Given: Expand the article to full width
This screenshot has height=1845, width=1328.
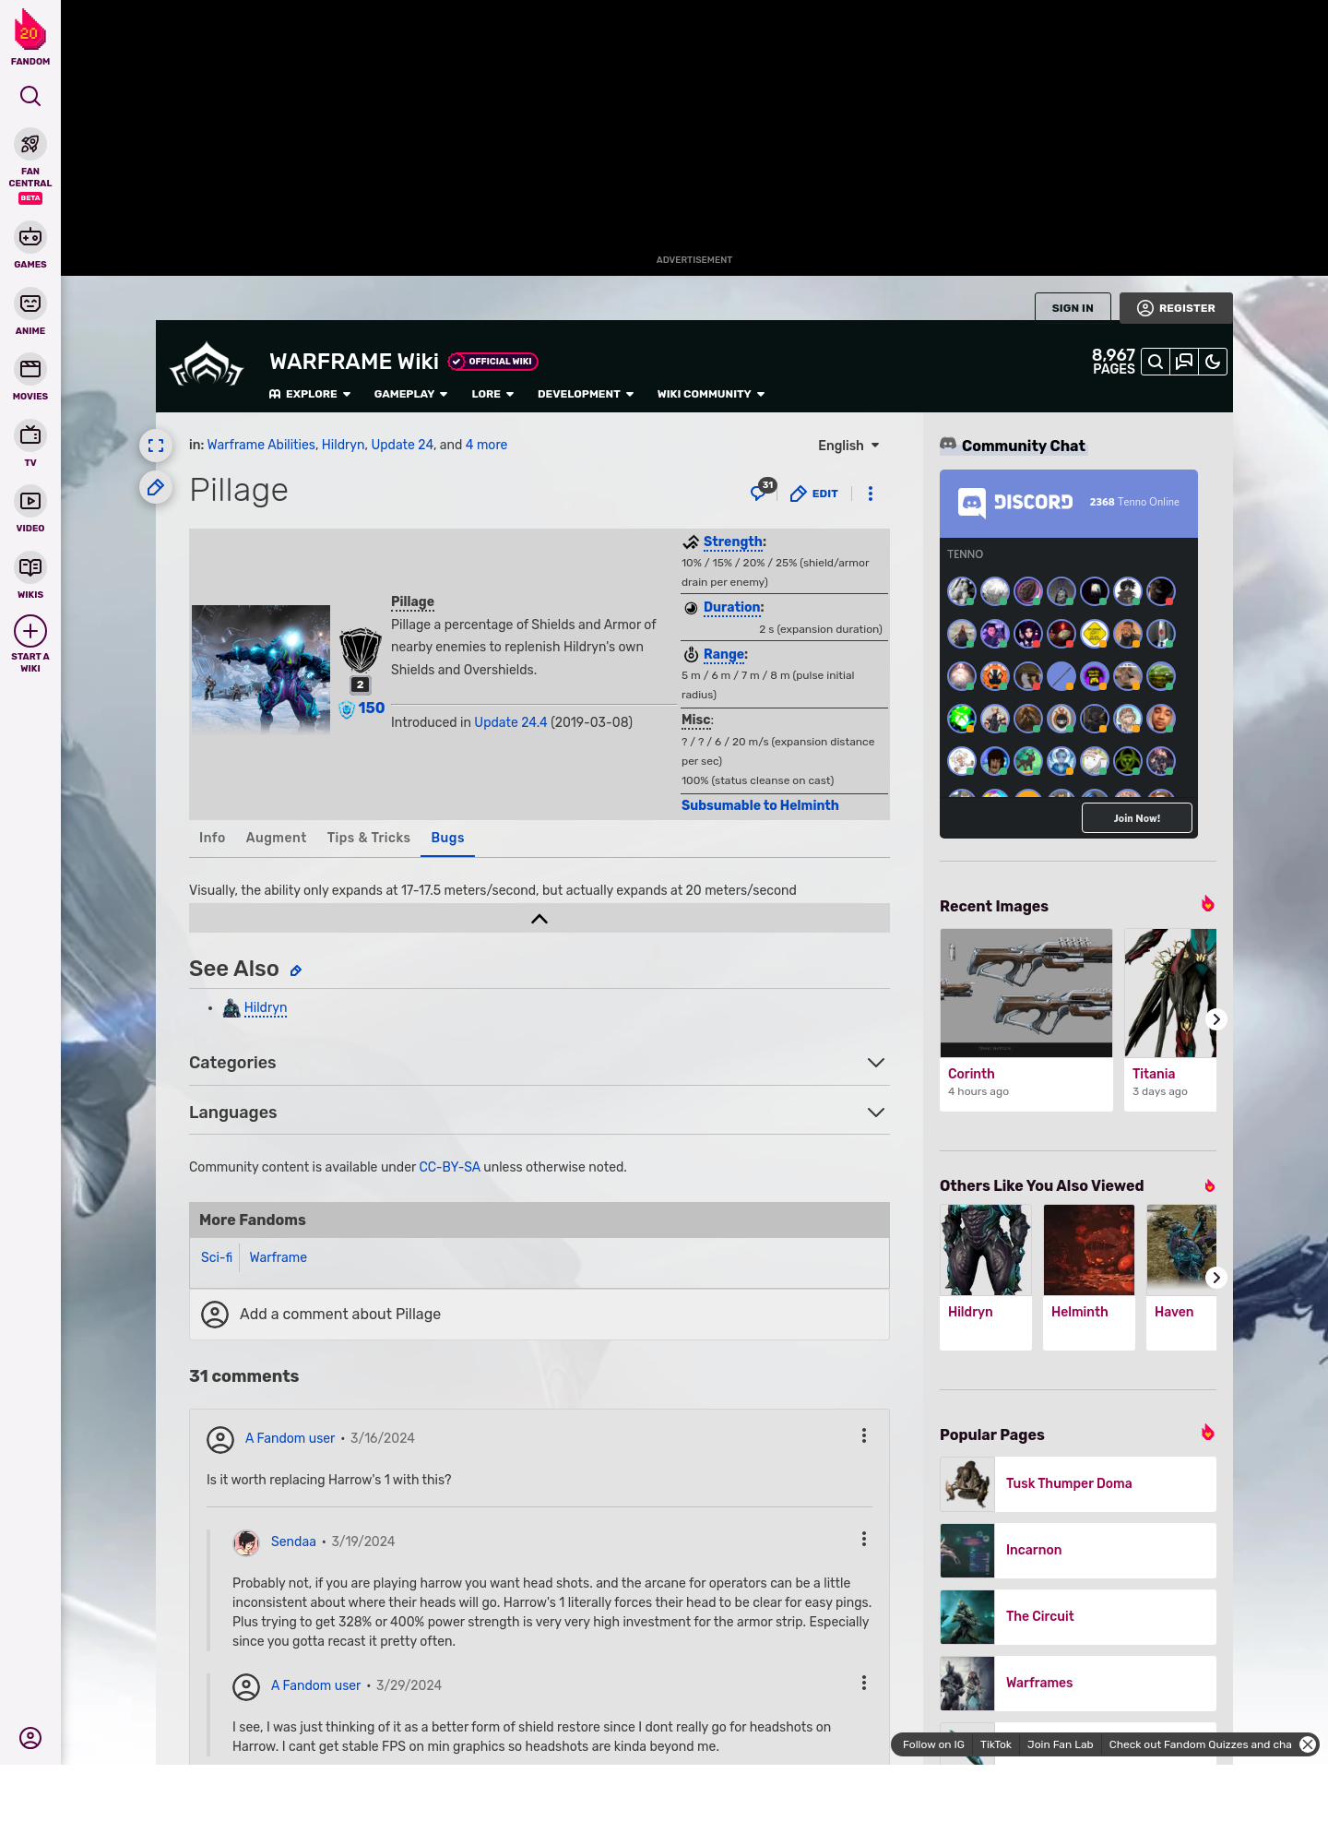Looking at the screenshot, I should tap(156, 446).
